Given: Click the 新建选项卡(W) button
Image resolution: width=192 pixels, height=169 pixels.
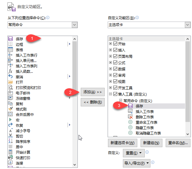Looking at the screenshot, I should 122,143.
